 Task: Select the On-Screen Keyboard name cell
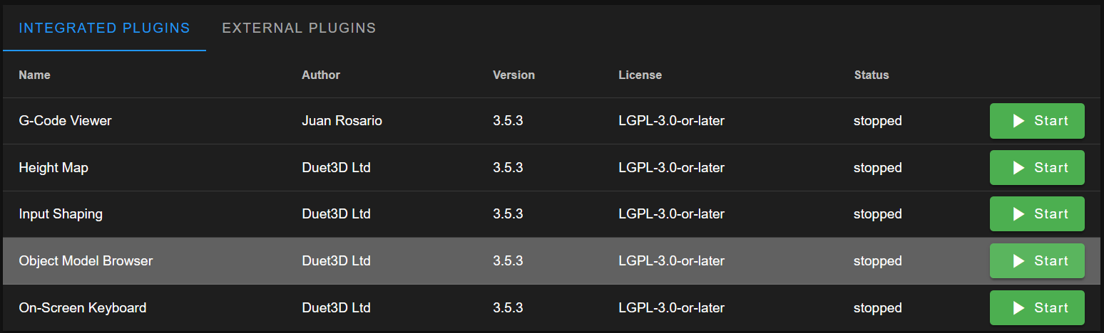(x=83, y=308)
